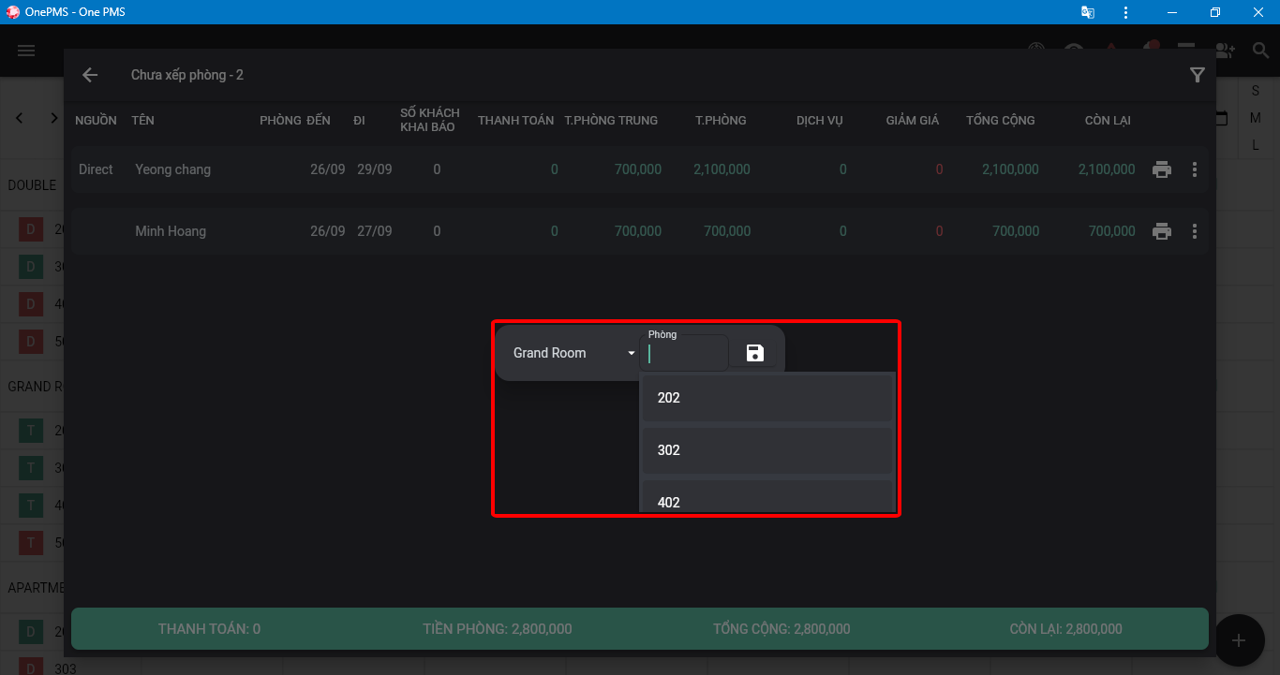Click the ĐẾN column header
Viewport: 1280px width, 675px height.
(319, 120)
